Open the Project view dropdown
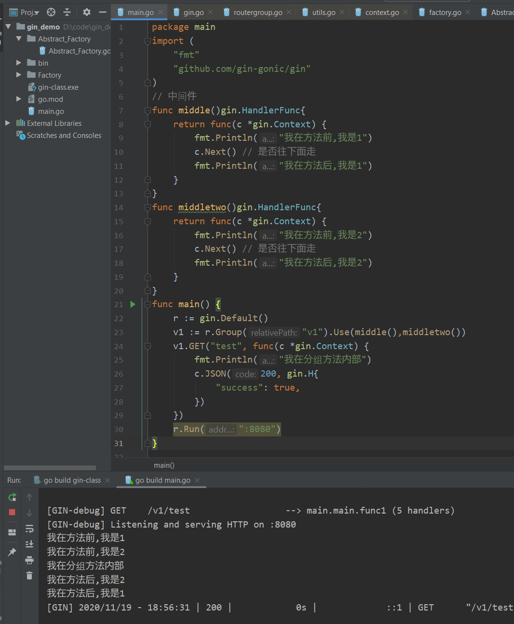Screen dimensions: 514x624 click(x=24, y=12)
